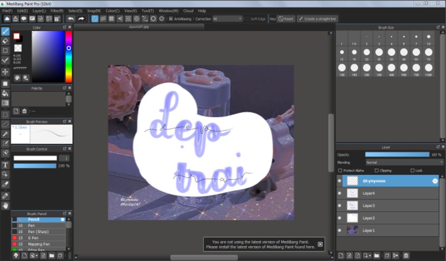Click the Redo arrow in toolbar

pyautogui.click(x=81, y=19)
